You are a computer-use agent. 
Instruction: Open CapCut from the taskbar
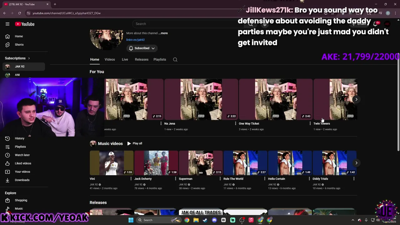[223, 220]
